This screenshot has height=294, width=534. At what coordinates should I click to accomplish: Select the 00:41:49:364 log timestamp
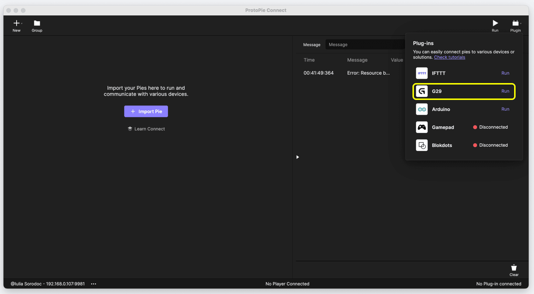[x=319, y=73]
